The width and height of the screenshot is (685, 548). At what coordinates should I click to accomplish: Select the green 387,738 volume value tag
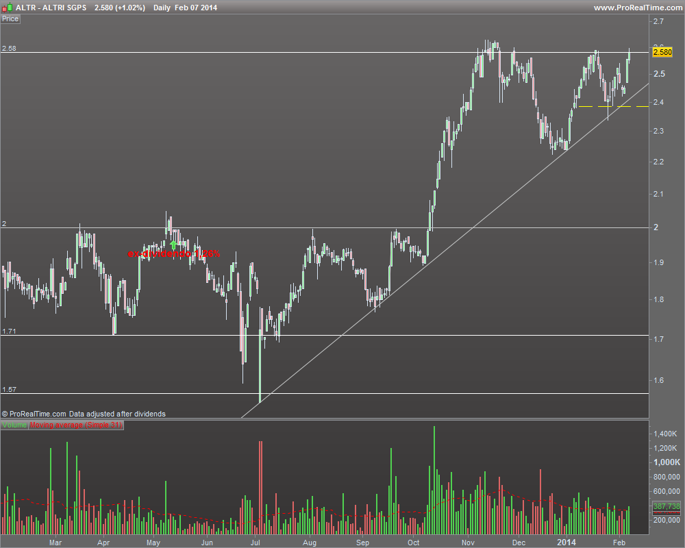click(667, 506)
